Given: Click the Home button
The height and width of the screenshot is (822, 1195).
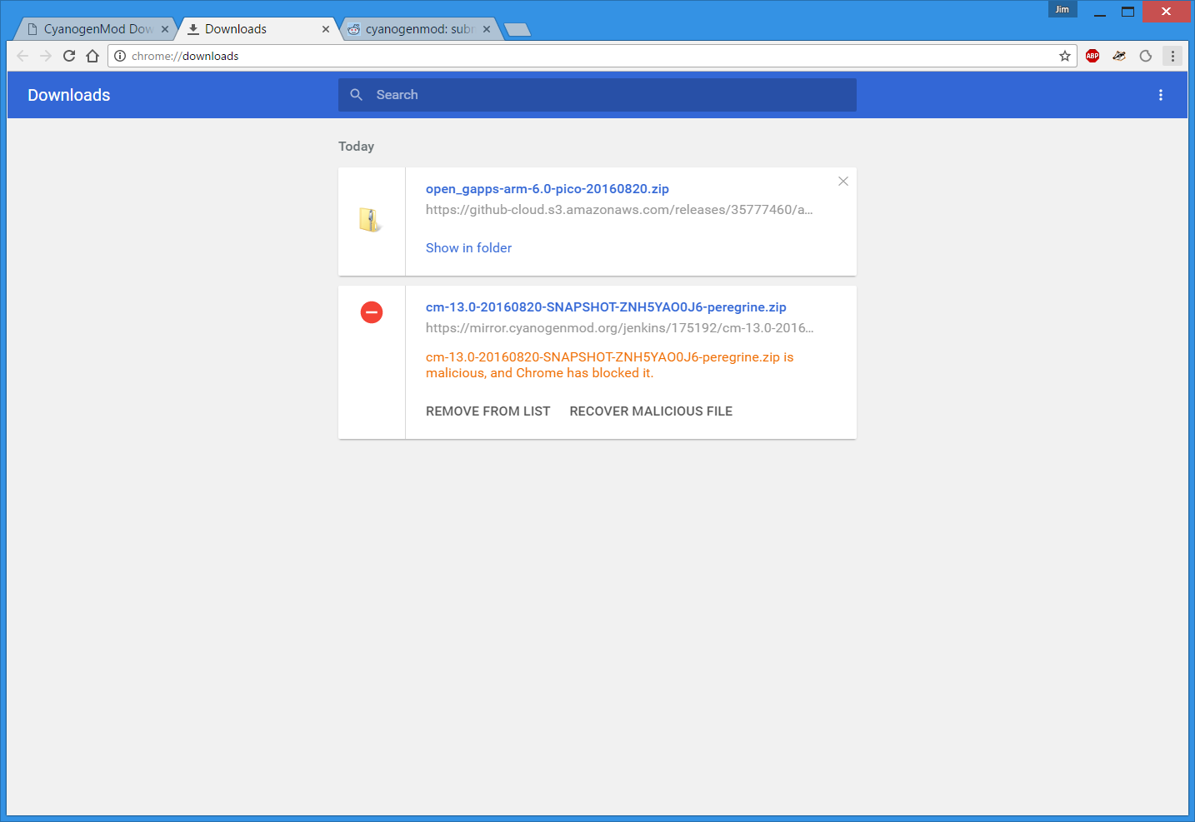Looking at the screenshot, I should tap(92, 56).
